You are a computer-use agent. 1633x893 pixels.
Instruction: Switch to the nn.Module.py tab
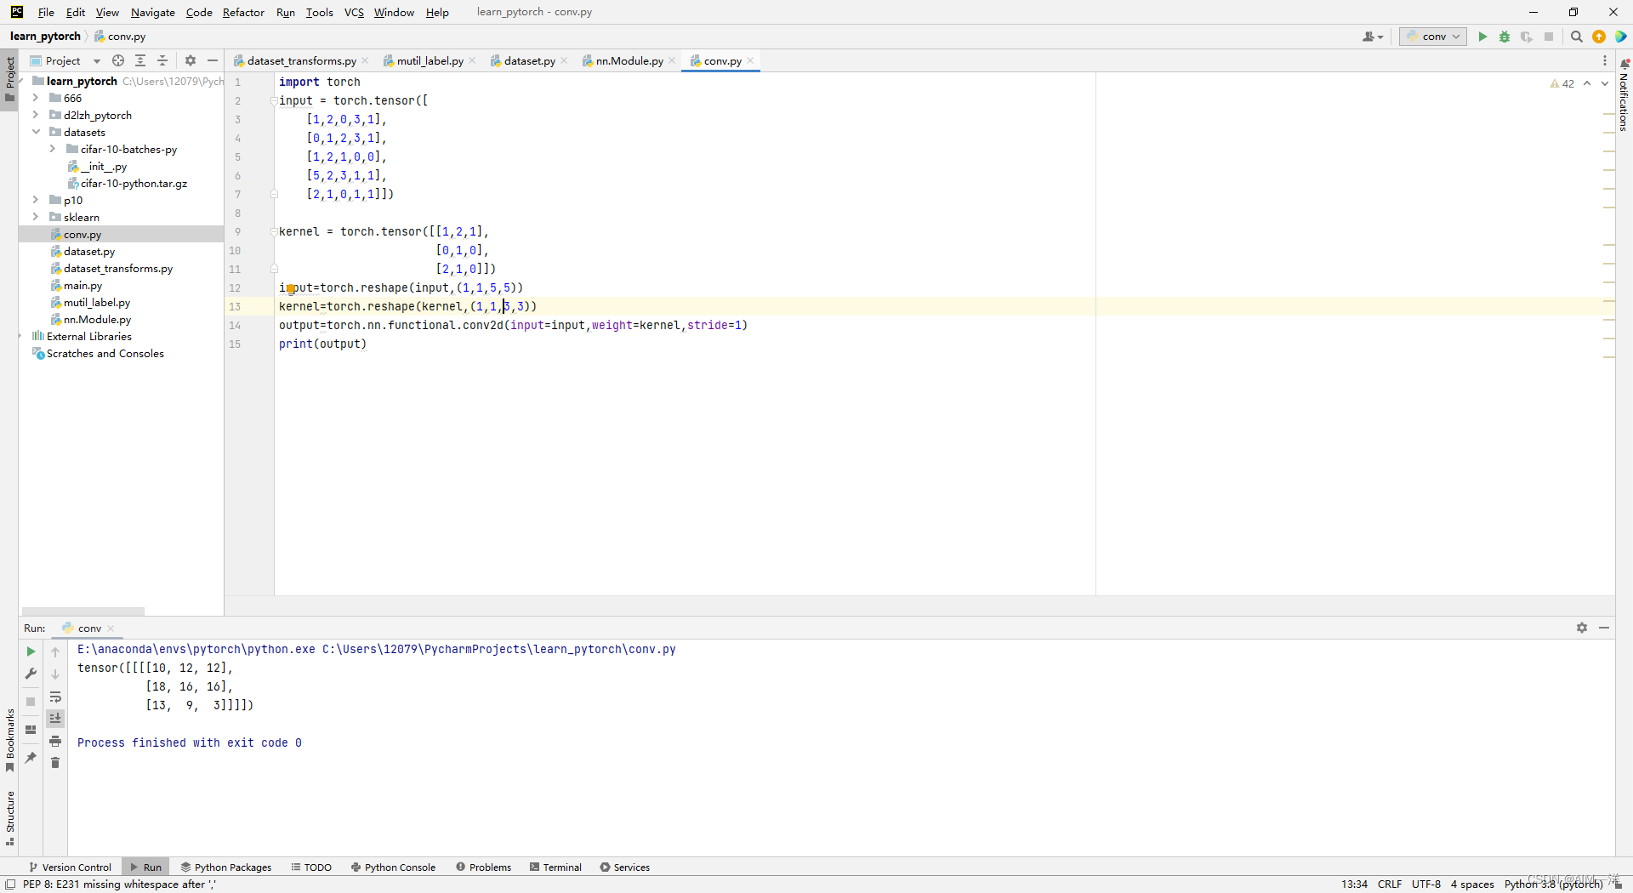point(629,60)
